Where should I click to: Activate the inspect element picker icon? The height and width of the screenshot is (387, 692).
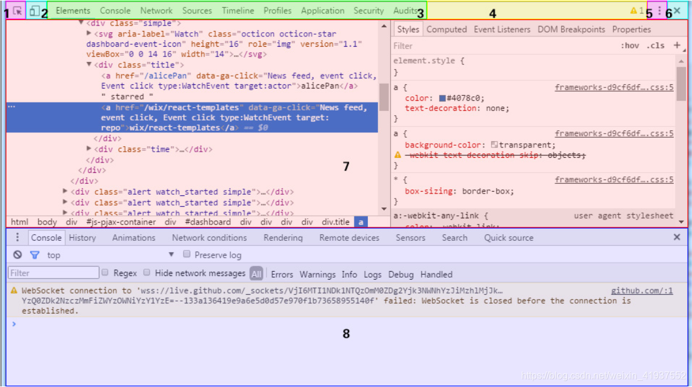17,10
